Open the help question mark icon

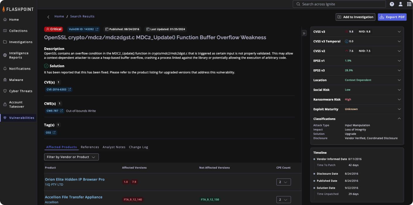pos(392,4)
